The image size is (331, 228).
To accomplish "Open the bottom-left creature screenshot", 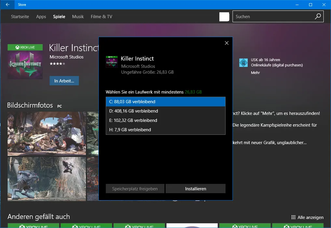I will coord(47,179).
